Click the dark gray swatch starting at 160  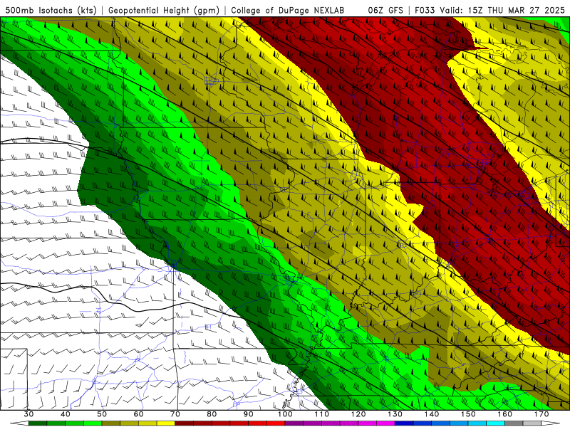[514, 423]
